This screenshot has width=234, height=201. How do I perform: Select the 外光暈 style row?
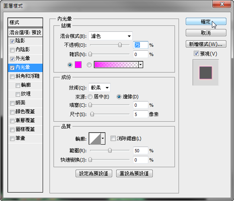tap(25, 59)
